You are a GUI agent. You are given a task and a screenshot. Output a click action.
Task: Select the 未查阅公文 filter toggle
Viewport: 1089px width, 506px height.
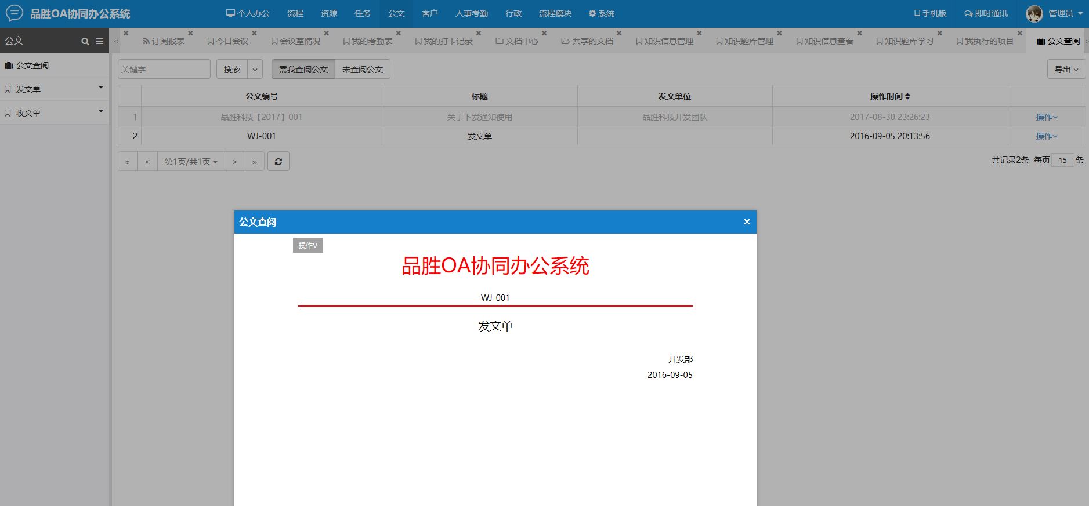[x=363, y=70]
